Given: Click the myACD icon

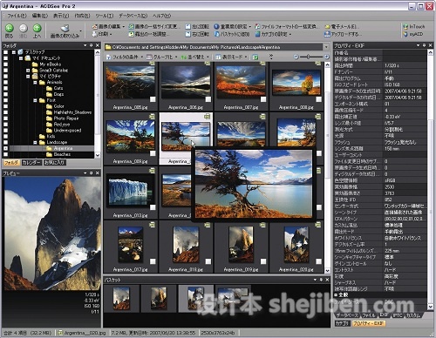Looking at the screenshot, I should click(x=405, y=34).
